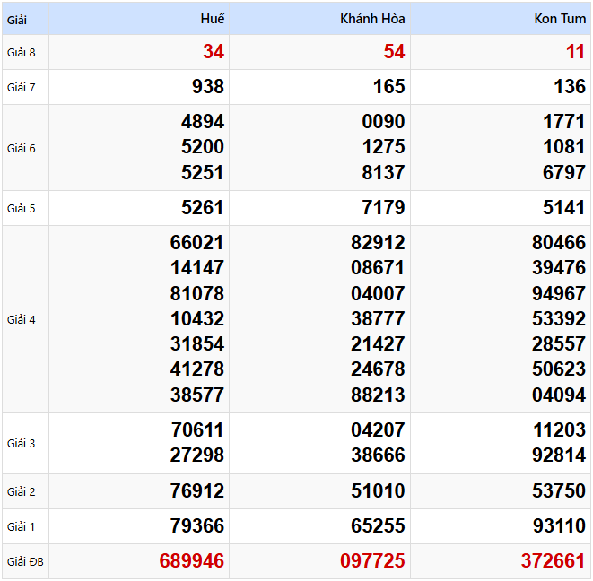Click the Giải header cell
This screenshot has height=581, width=593.
point(18,19)
